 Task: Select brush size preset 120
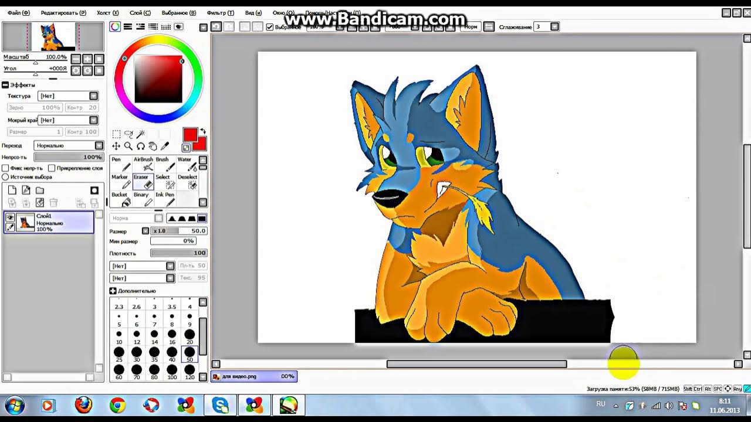[190, 371]
